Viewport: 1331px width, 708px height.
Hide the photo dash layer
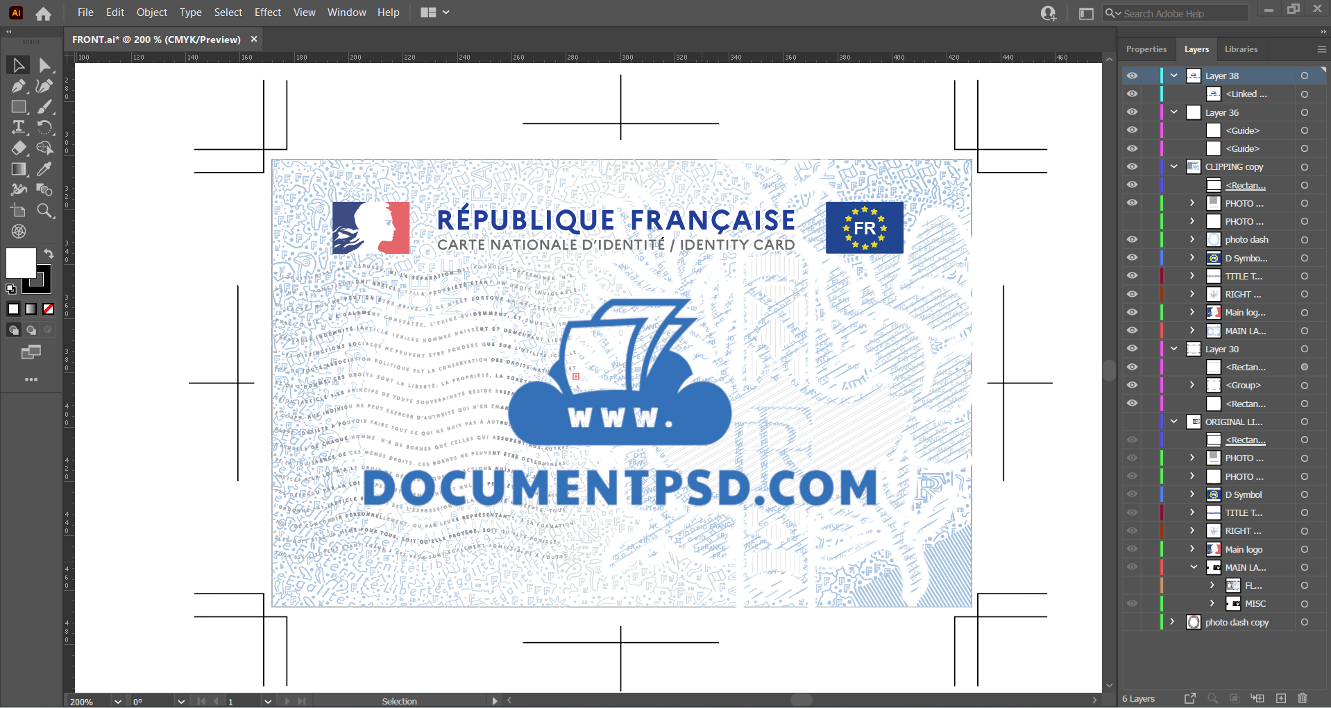1132,239
